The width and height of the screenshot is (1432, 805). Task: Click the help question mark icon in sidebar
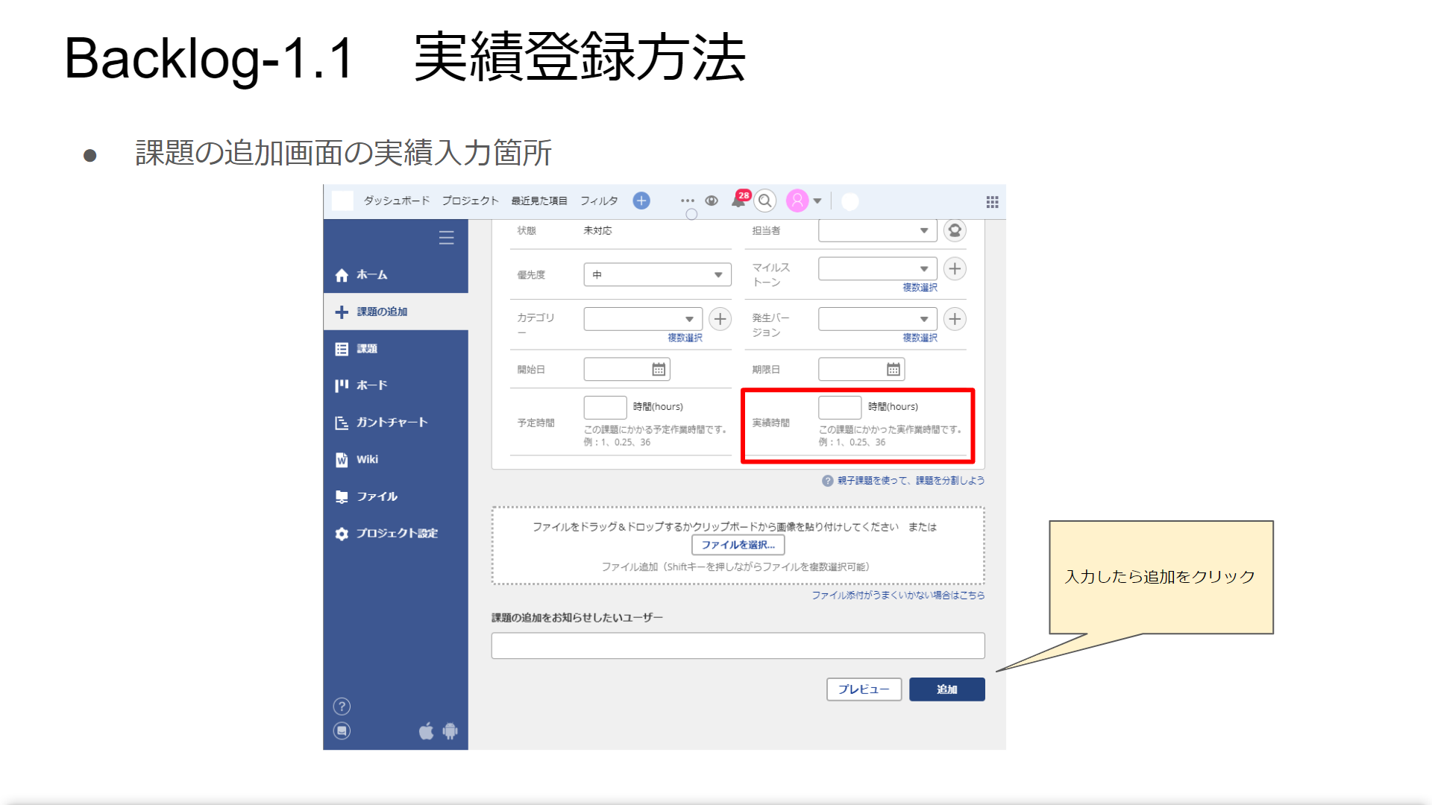[342, 707]
